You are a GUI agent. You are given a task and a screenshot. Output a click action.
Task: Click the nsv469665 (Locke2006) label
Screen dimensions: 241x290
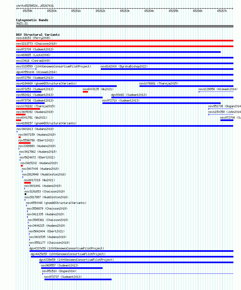33,55
